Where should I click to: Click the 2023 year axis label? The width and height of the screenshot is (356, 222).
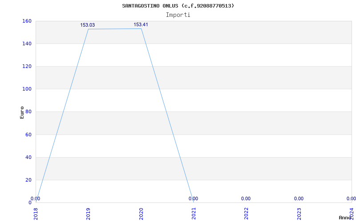(299, 214)
